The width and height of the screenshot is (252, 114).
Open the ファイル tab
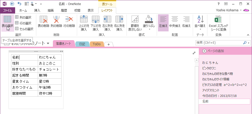point(8,11)
